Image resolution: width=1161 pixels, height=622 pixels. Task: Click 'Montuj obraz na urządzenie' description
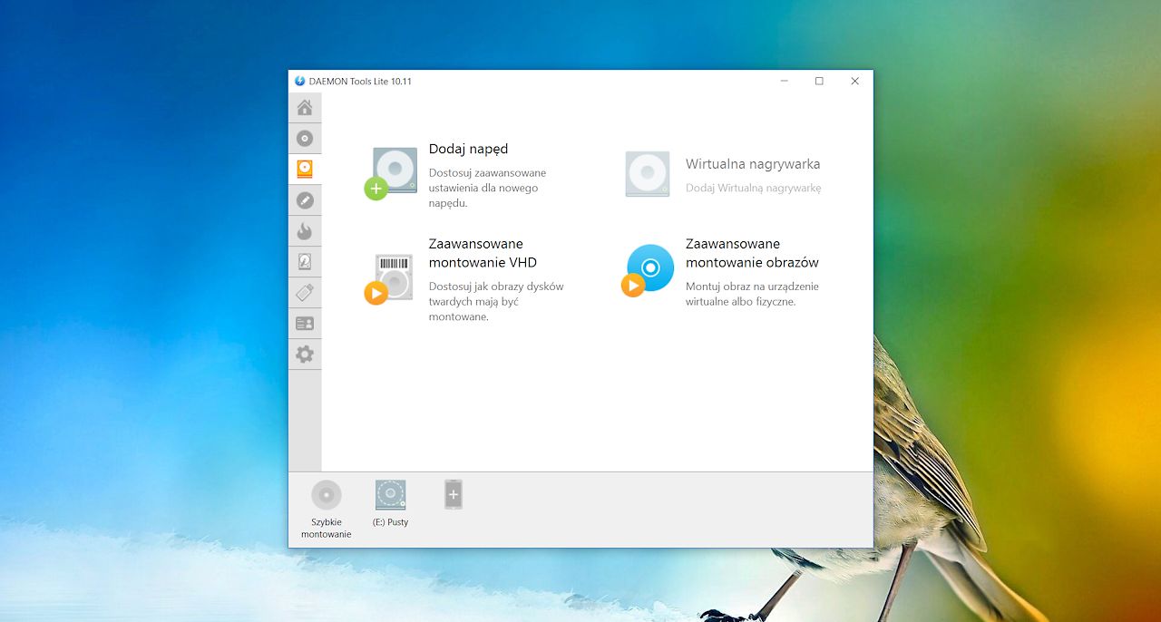pyautogui.click(x=752, y=294)
